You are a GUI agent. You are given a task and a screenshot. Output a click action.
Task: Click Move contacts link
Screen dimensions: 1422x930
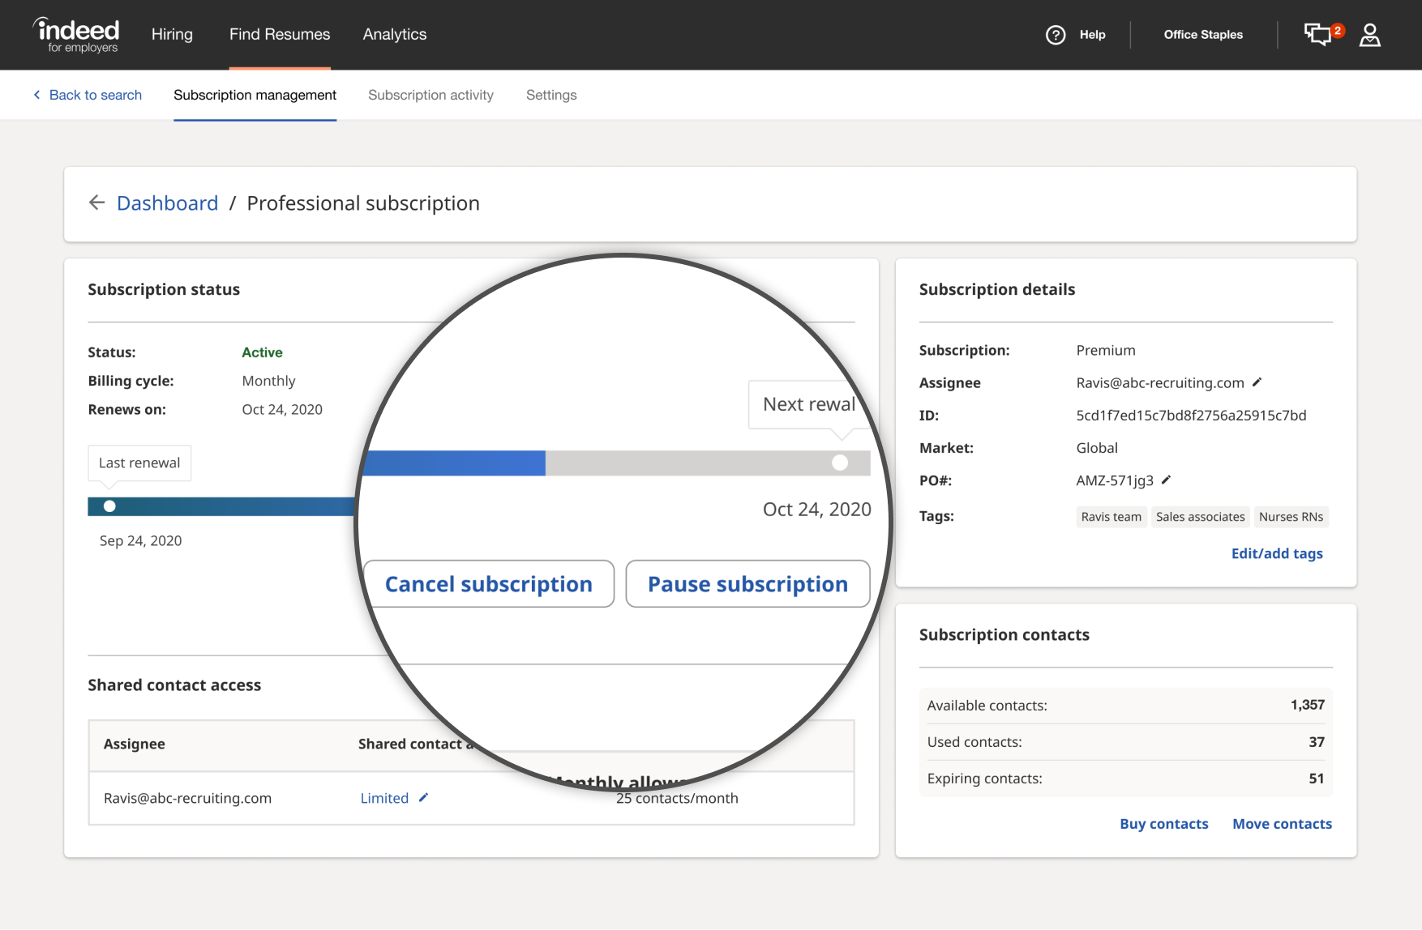click(x=1282, y=824)
